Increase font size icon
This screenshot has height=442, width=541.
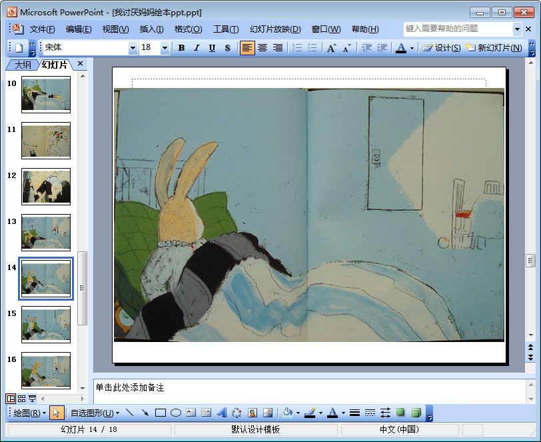tap(332, 47)
